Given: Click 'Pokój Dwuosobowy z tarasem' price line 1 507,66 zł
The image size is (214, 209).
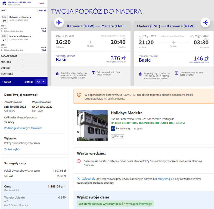Looking at the screenshot, I should tap(35, 171).
